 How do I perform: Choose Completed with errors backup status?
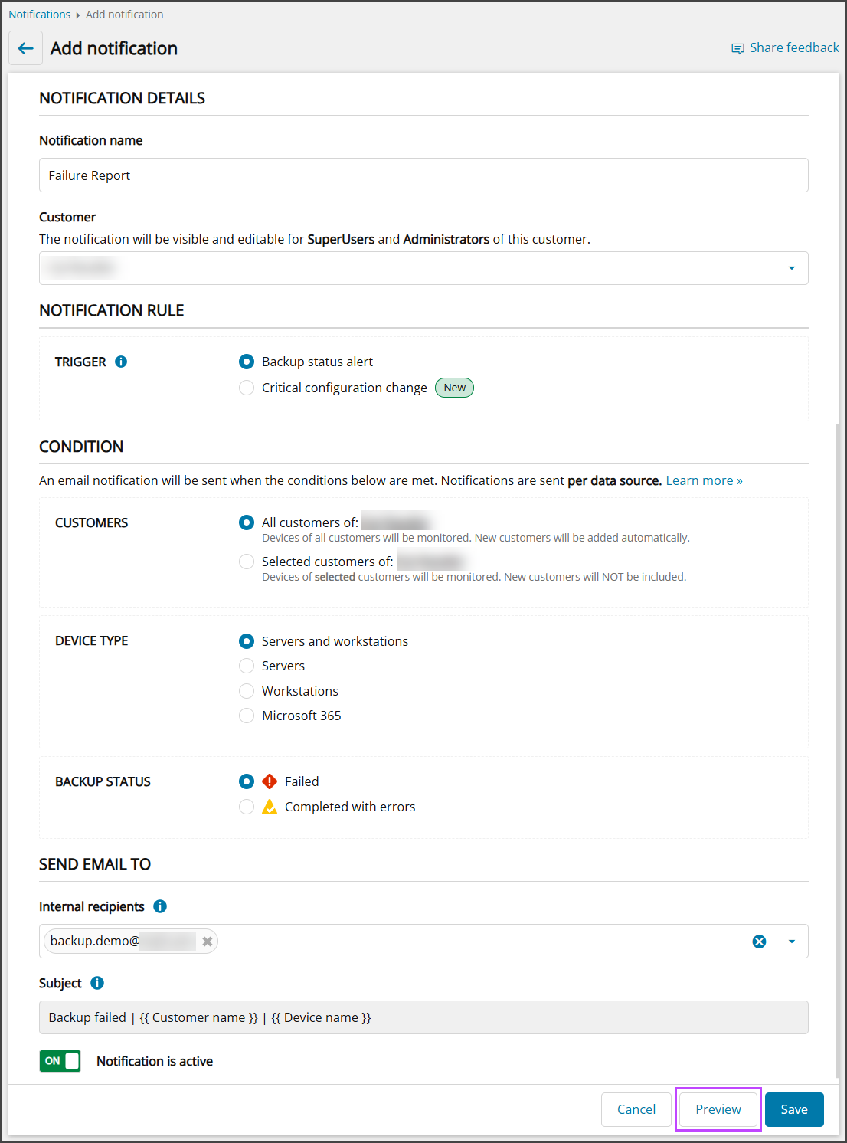247,807
